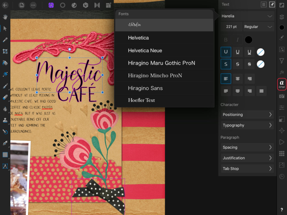Select the Flood Fill bucket tool
Screen dimensions: 287x215
click(x=5, y=63)
